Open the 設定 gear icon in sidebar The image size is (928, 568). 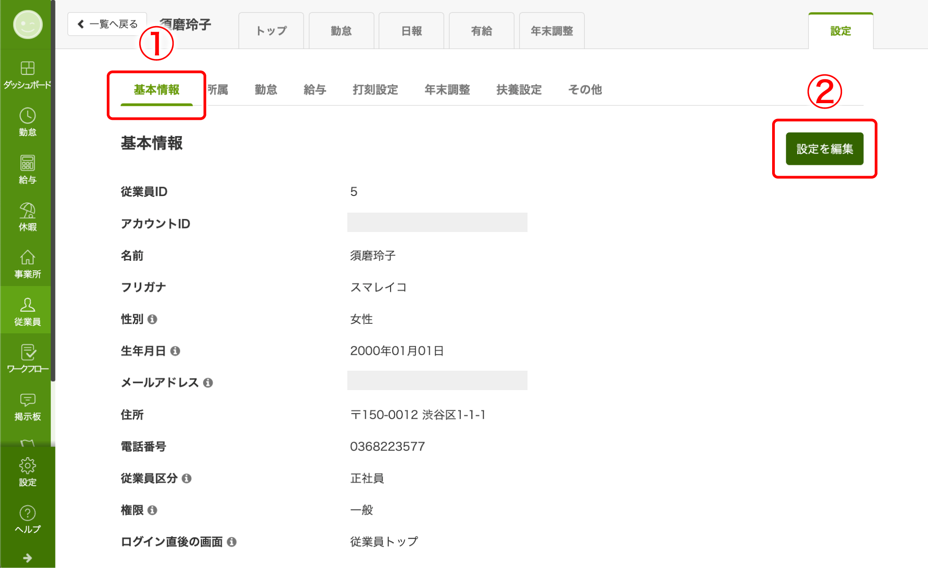27,466
